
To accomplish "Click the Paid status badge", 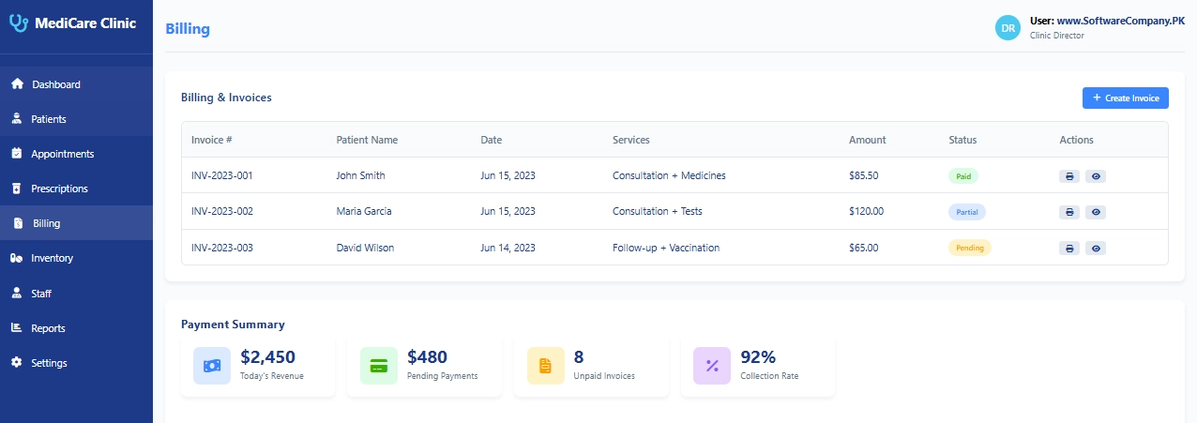I will click(962, 175).
